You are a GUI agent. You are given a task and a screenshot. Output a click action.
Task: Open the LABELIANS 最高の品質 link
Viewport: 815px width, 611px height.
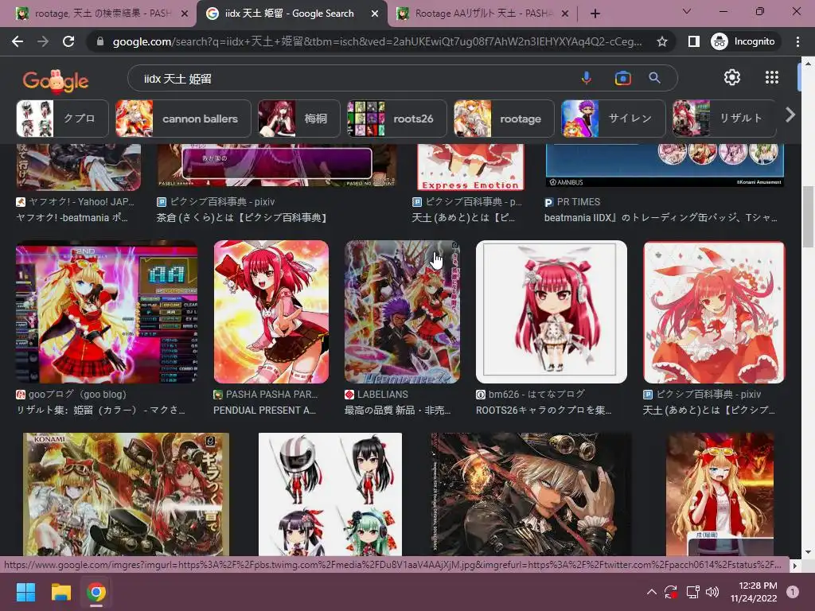click(398, 402)
